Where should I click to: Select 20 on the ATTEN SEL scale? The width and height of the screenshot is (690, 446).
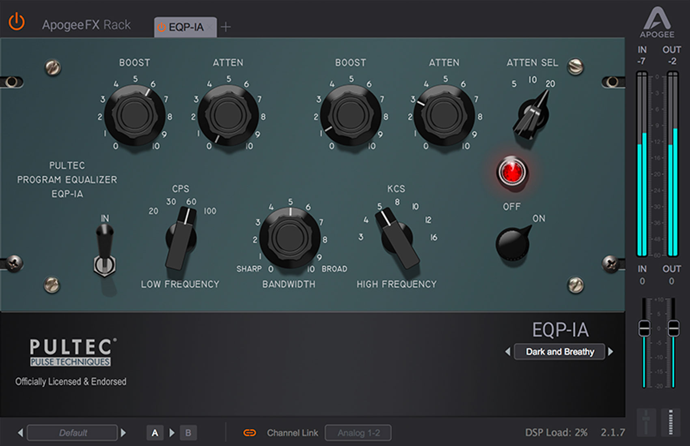coord(550,84)
